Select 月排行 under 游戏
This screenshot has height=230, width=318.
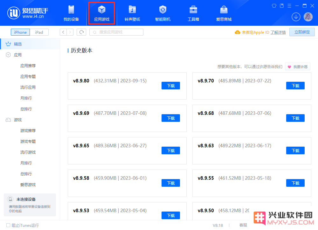[26, 163]
